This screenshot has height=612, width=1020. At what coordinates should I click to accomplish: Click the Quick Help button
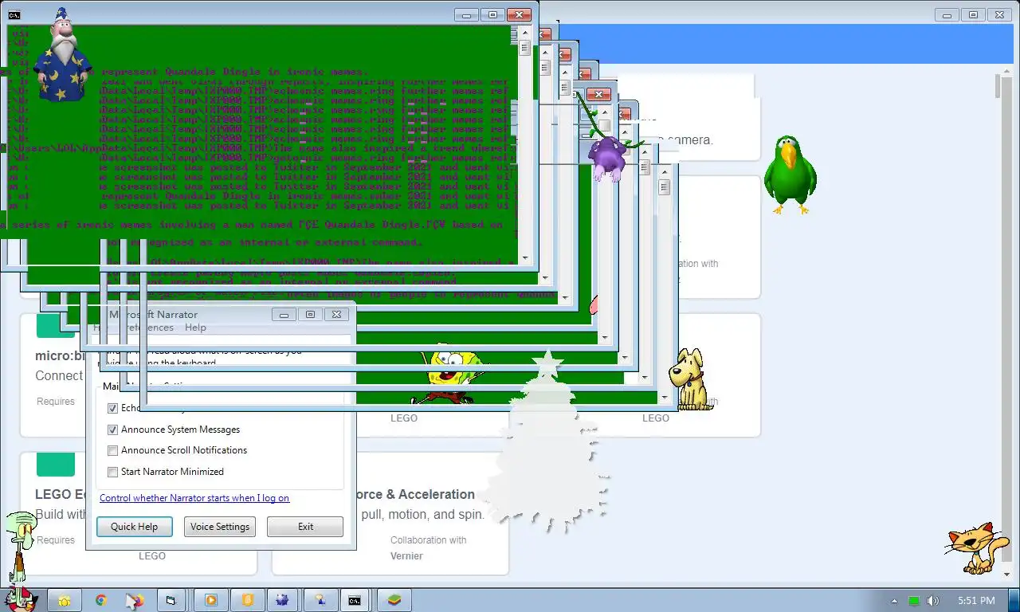coord(134,527)
